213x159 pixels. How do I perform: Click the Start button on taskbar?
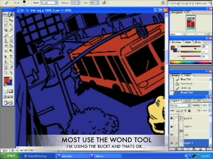(x=10, y=156)
